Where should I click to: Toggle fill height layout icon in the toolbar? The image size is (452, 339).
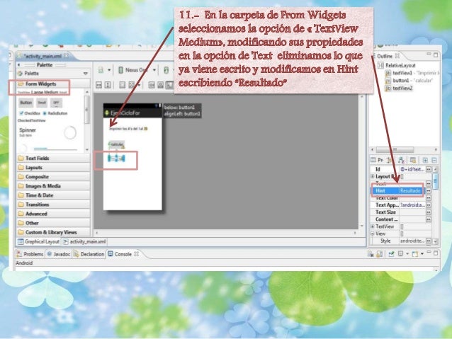click(x=108, y=85)
